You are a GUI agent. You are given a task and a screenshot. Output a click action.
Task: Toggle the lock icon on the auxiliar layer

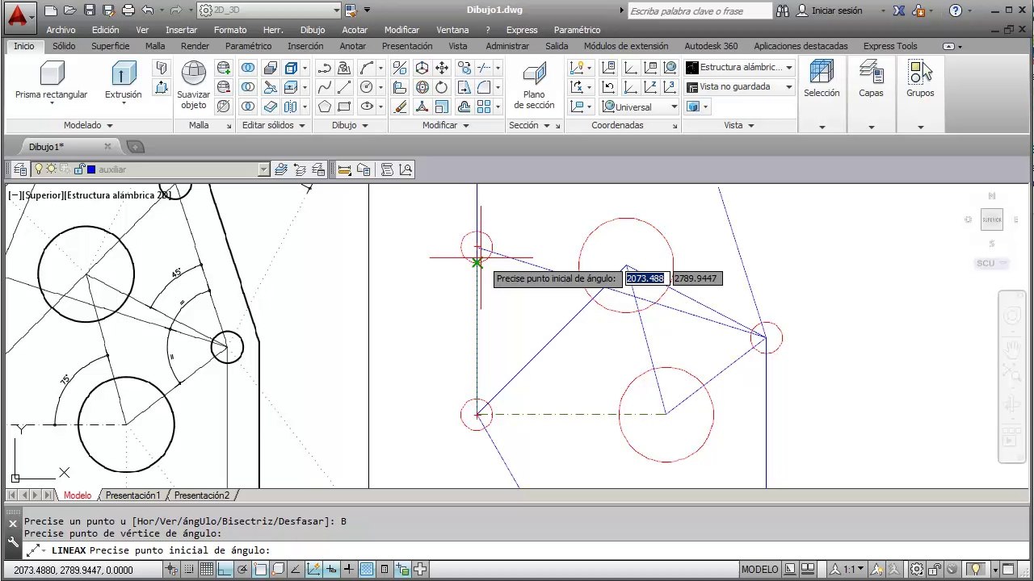[x=79, y=169]
